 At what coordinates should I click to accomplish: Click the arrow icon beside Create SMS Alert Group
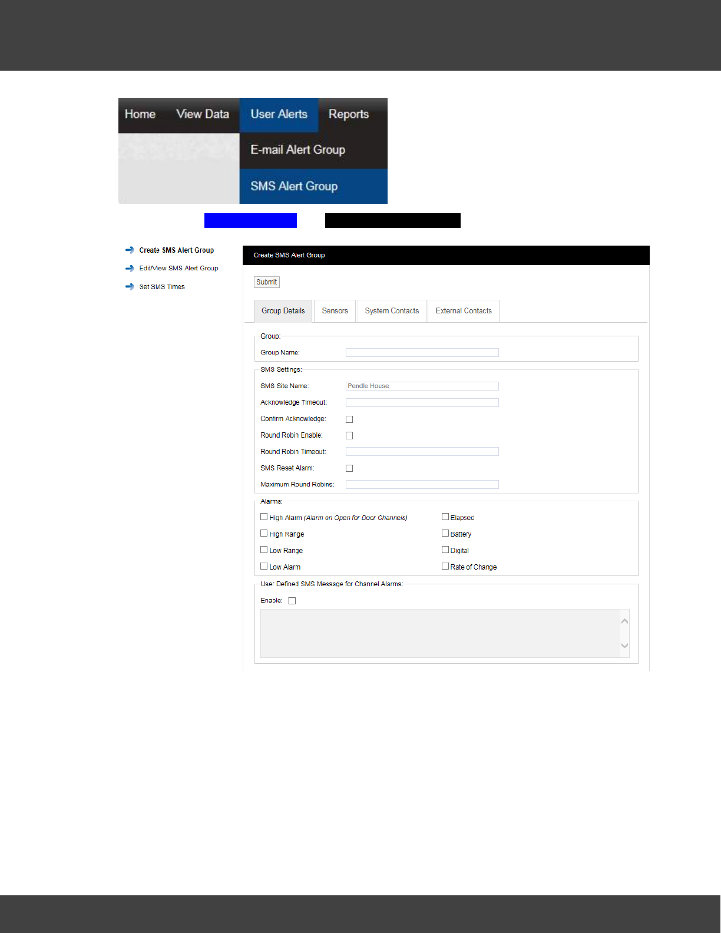coord(130,250)
